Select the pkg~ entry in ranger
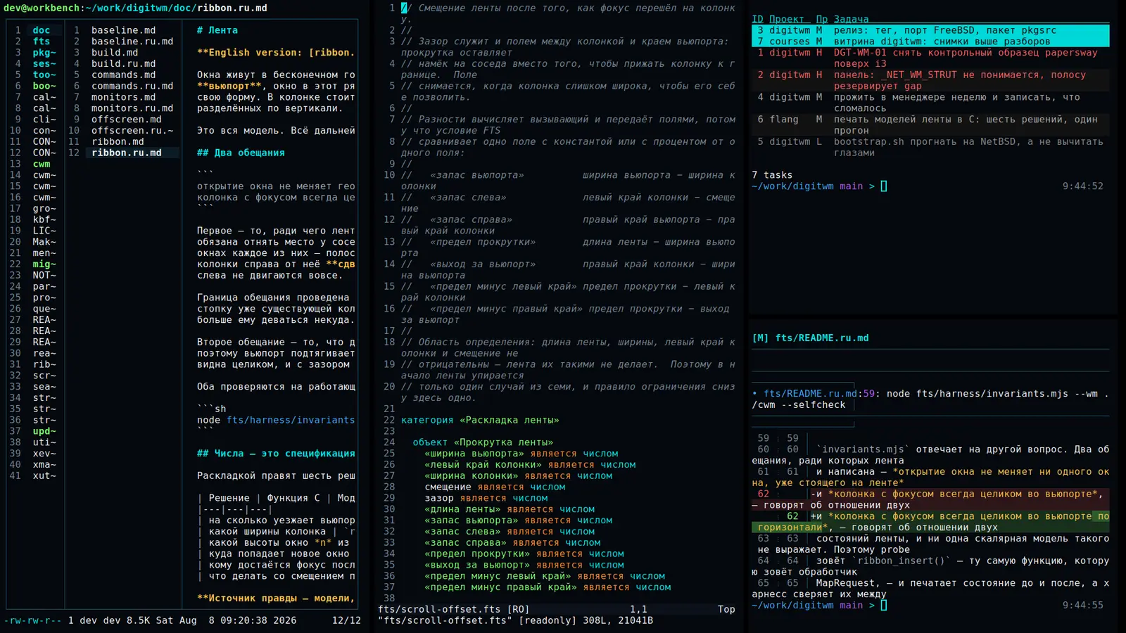 pyautogui.click(x=44, y=53)
